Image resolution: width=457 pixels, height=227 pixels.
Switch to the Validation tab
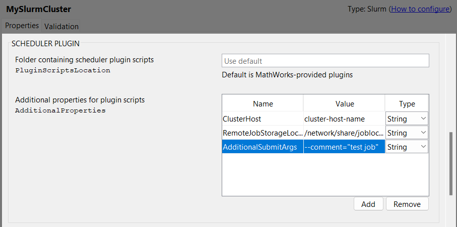pyautogui.click(x=61, y=26)
